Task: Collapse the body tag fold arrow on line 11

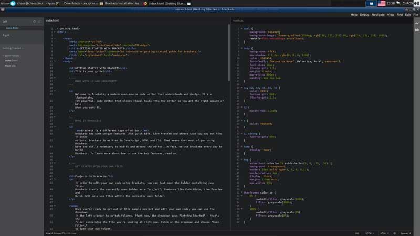Action: click(x=55, y=61)
